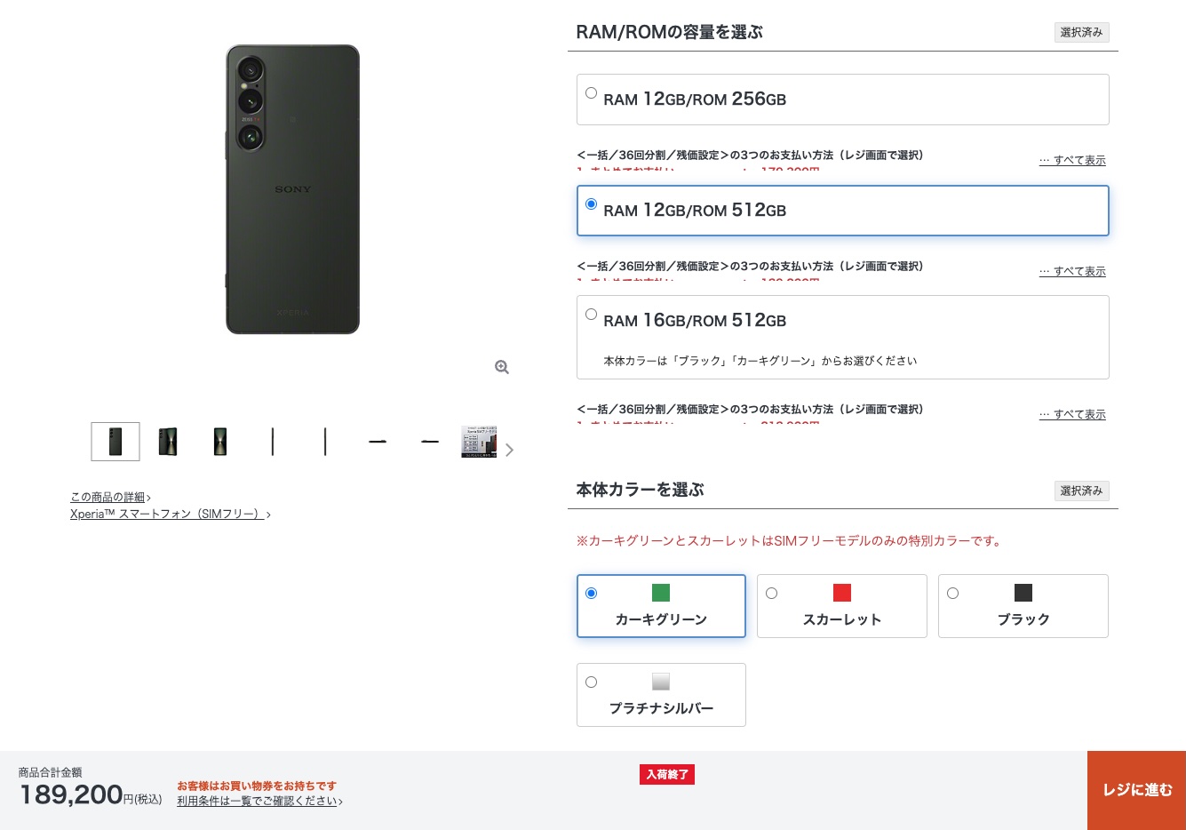Click the black ブラック color square
1186x830 pixels.
pos(1023,593)
